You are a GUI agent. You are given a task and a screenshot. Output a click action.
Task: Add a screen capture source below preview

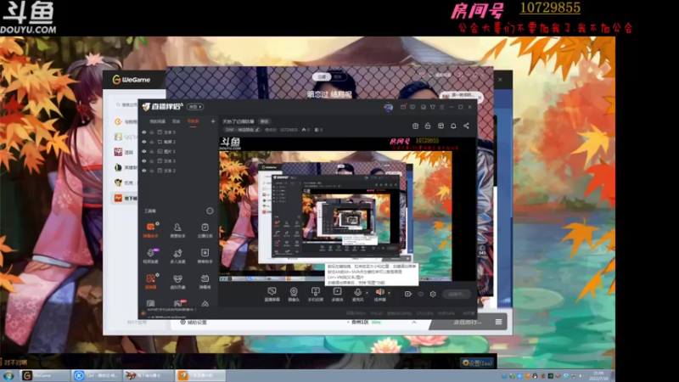pyautogui.click(x=272, y=294)
